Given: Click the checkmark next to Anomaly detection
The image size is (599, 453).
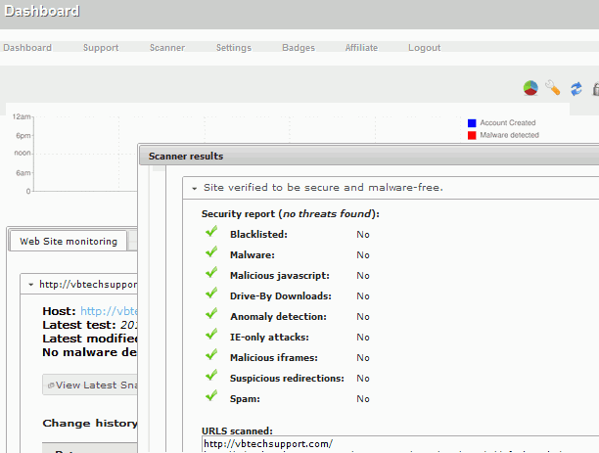Looking at the screenshot, I should click(x=210, y=315).
